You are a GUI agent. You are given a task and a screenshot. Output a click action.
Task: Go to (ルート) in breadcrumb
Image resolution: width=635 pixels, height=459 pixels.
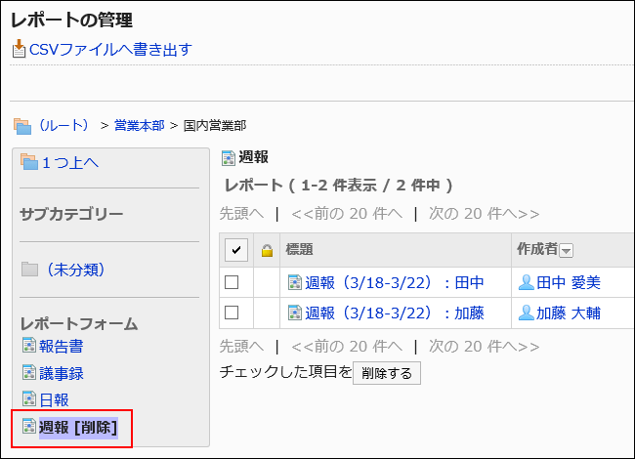coord(63,125)
